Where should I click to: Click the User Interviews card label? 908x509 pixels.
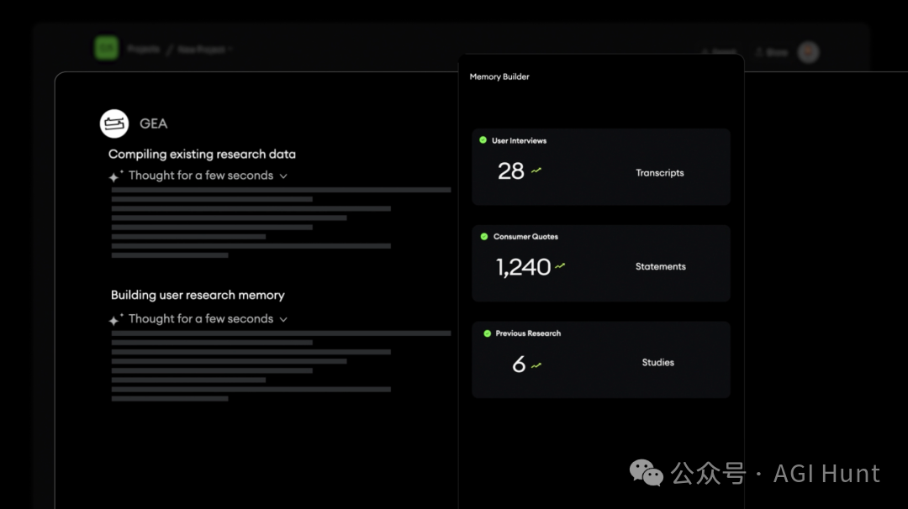tap(519, 140)
